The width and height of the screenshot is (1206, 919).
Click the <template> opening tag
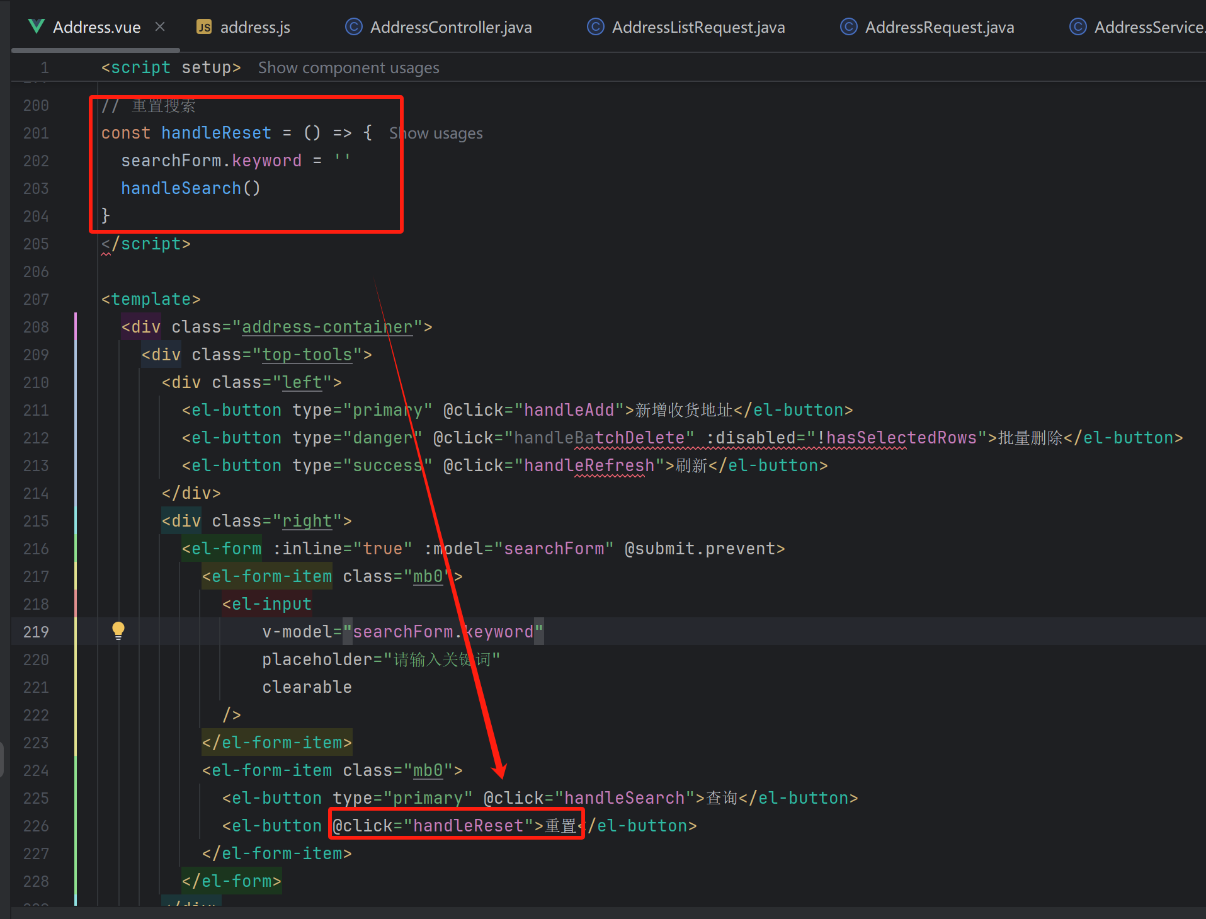point(151,299)
